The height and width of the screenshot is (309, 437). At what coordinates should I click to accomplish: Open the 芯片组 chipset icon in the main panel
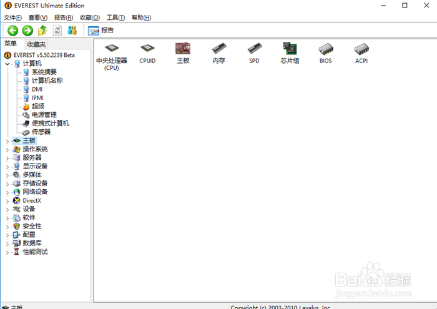290,54
